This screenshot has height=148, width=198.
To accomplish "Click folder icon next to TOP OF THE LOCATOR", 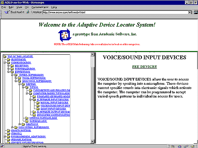I will pos(5,56).
